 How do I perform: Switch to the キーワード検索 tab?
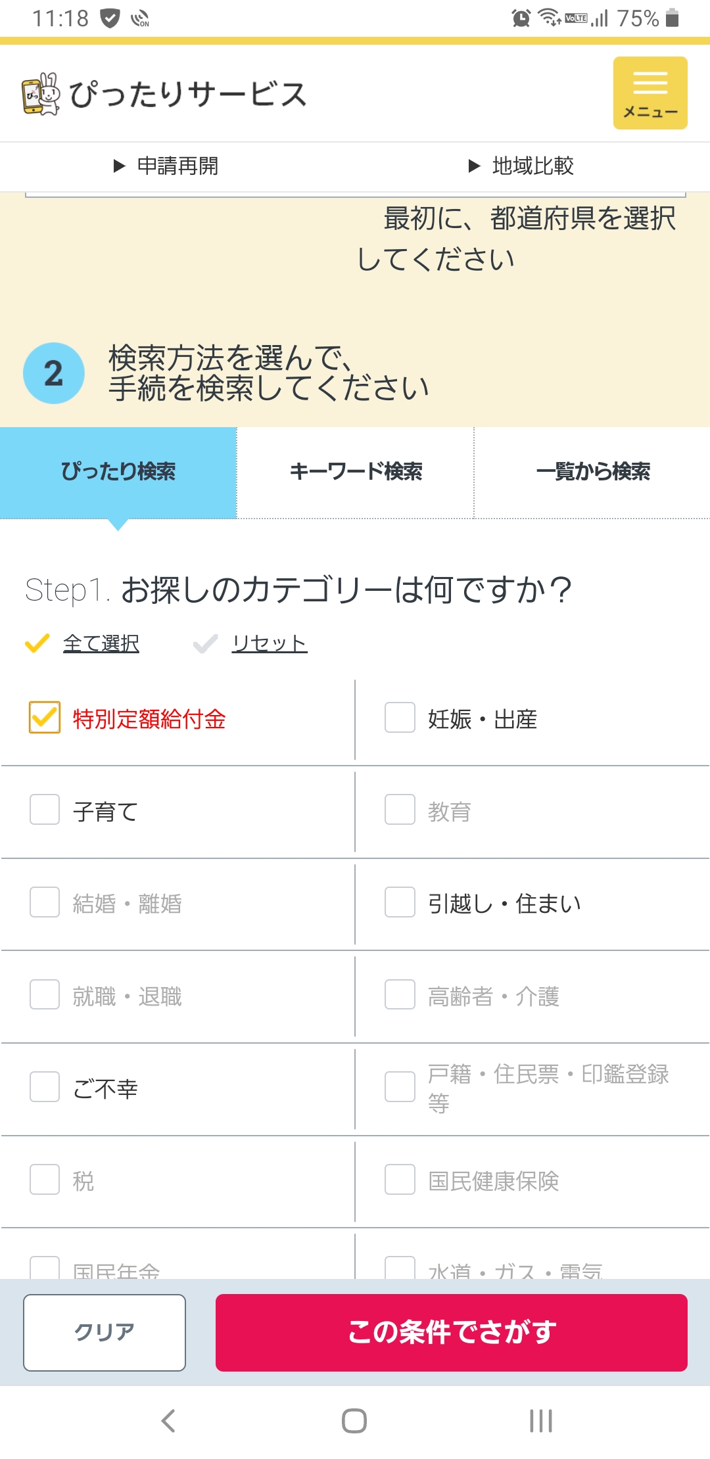[x=355, y=472]
